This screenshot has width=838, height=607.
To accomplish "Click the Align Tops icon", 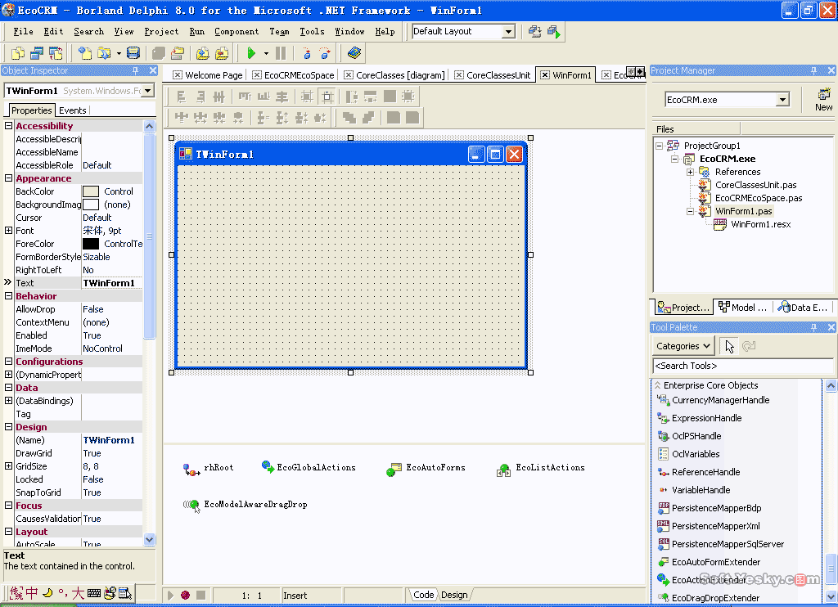I will point(245,97).
